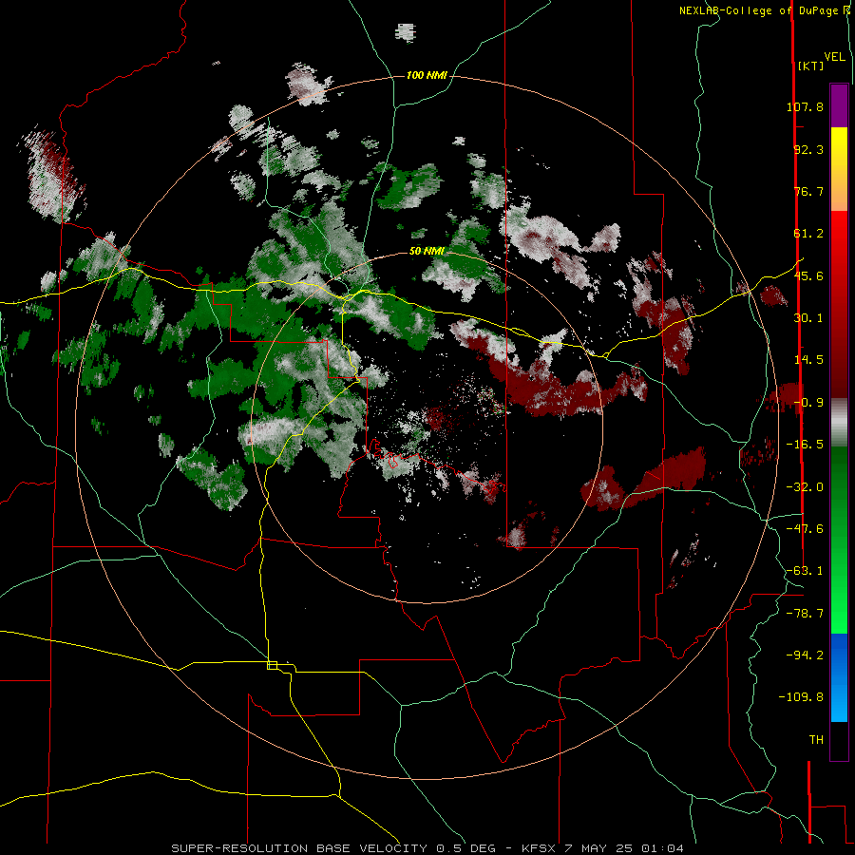This screenshot has height=855, width=855.
Task: Click the gray near-zero segment of color bar
Action: point(839,423)
